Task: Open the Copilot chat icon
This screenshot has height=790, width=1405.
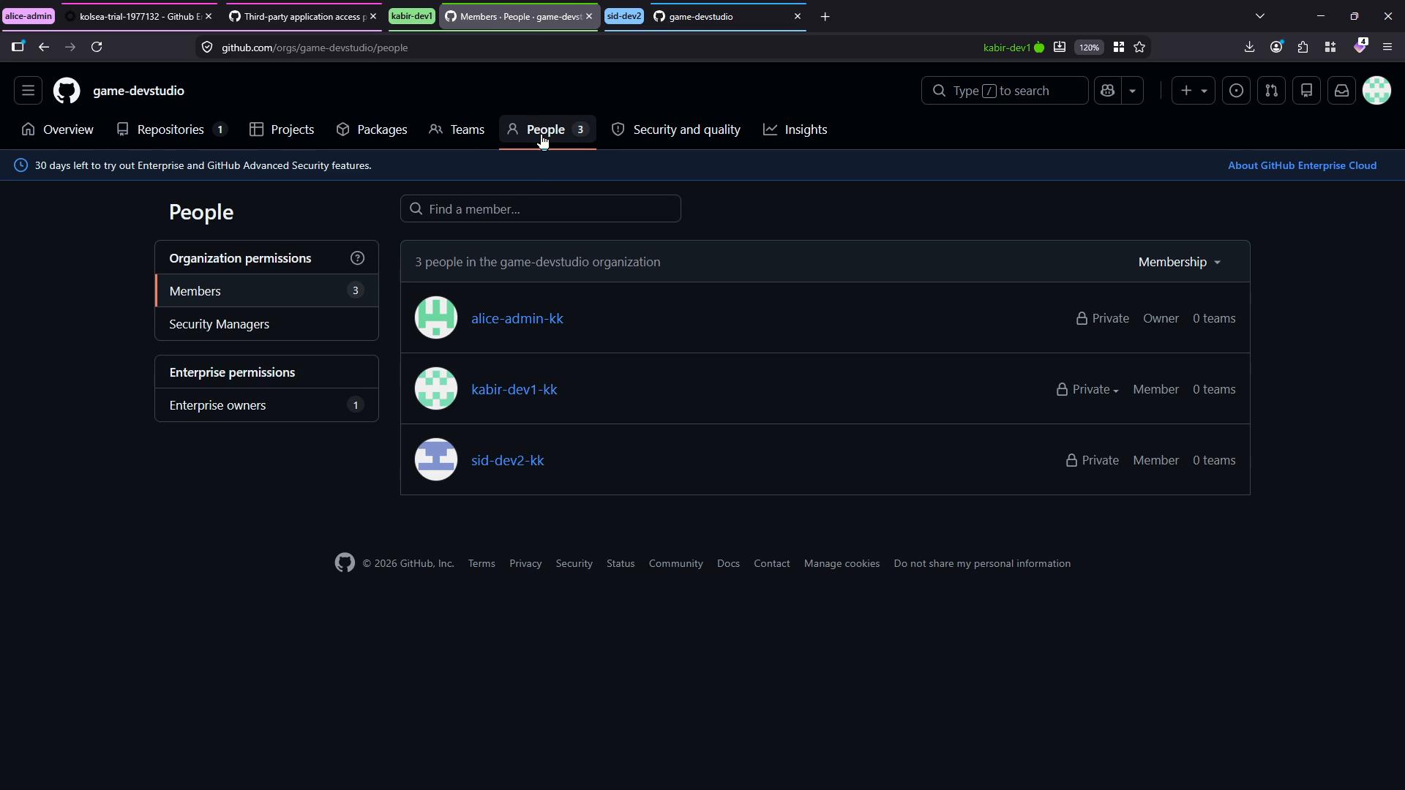Action: (1107, 91)
